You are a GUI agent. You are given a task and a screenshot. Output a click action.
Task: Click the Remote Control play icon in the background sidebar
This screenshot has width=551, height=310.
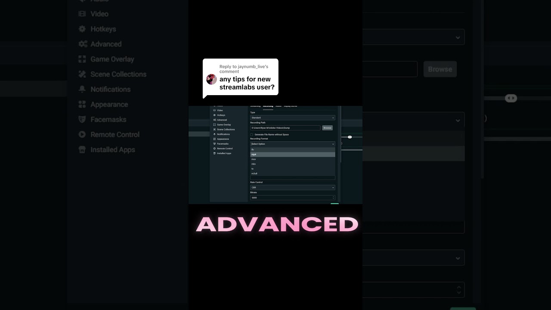pos(82,134)
